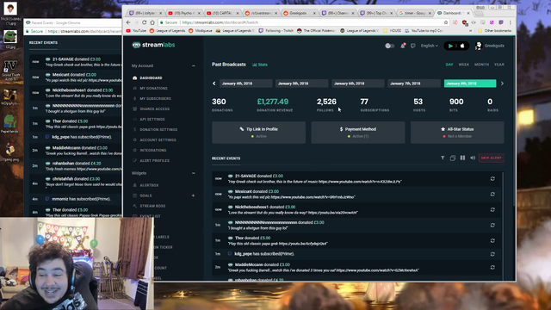Replay the kdg_pepe subscription alert
Screen dimensions: 551x310
tap(492, 254)
